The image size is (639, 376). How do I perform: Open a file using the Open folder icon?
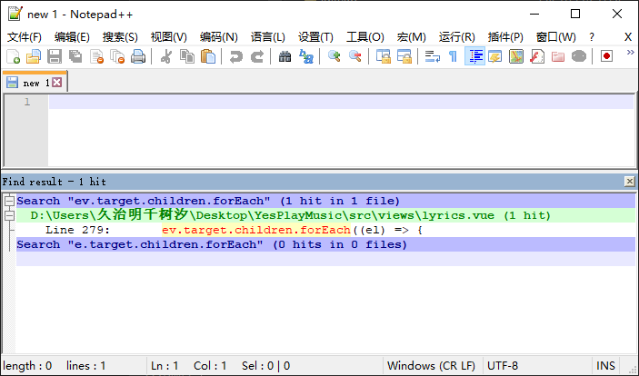[34, 56]
